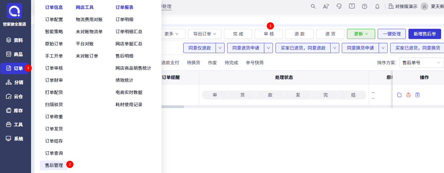Click the 处理状态 column header
The image size is (444, 173).
284,77
